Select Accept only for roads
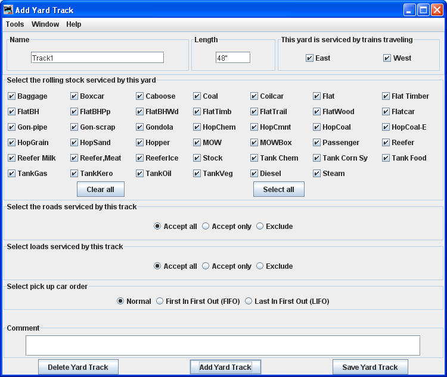Screen dimensions: 447x377 pos(206,227)
